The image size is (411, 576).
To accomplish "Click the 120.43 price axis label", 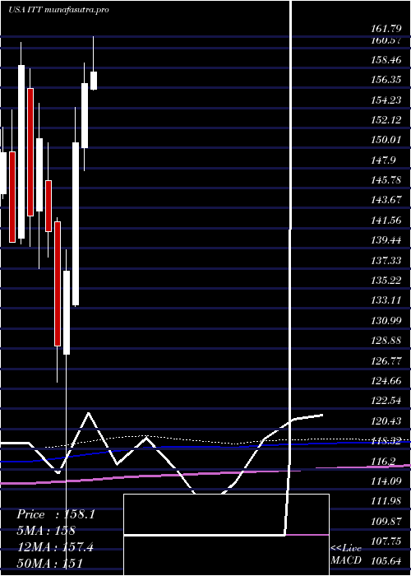I will coord(385,421).
